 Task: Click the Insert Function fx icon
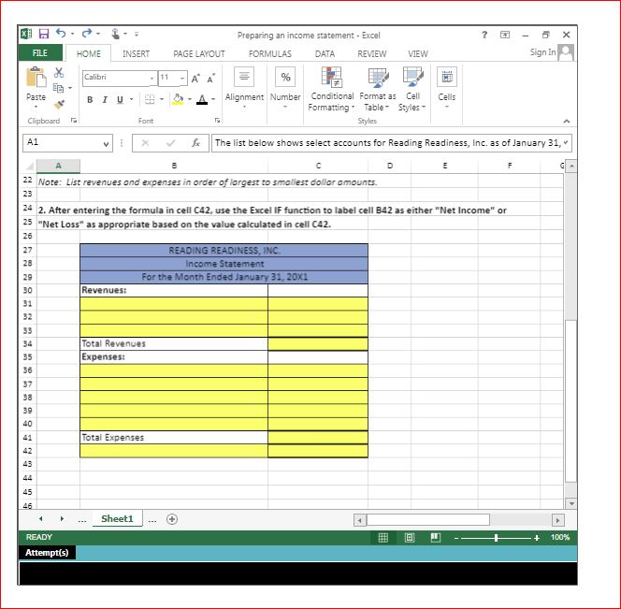pos(195,143)
